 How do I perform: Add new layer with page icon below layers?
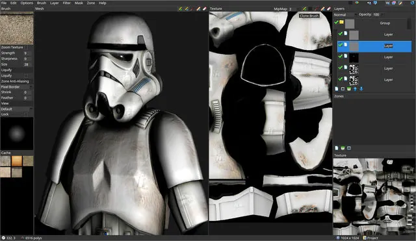click(x=337, y=89)
